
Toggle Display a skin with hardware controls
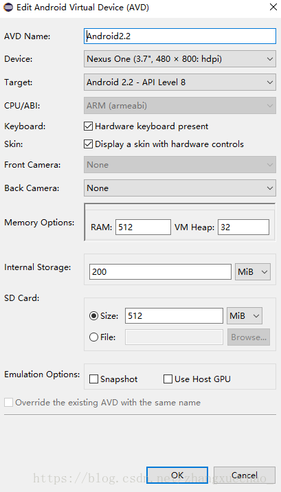(88, 144)
